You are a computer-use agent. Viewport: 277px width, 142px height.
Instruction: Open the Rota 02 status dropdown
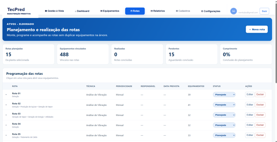[x=224, y=105]
